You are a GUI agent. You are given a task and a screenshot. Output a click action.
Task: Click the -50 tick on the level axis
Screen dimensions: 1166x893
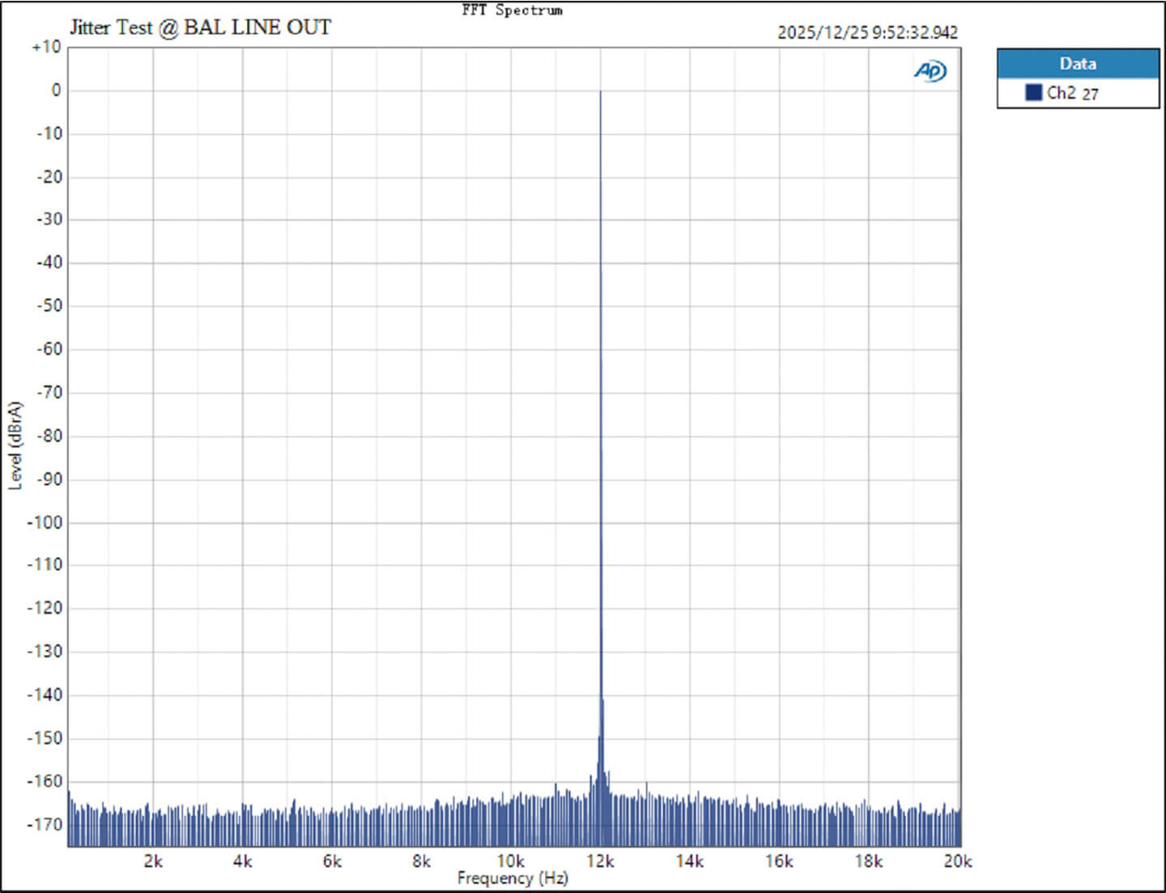click(49, 306)
